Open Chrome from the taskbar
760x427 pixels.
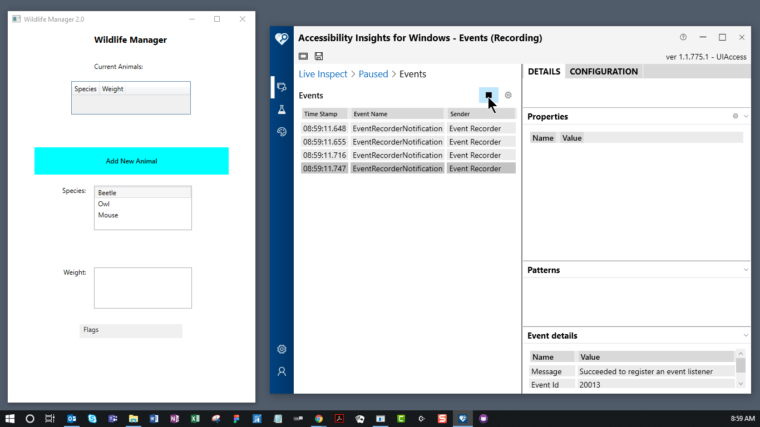click(x=319, y=419)
